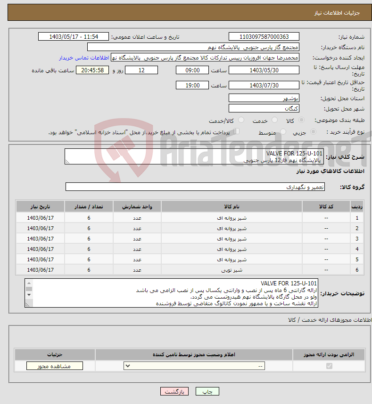The width and height of the screenshot is (372, 404).
Task: Click the remaining days field 12
Action: click(141, 70)
